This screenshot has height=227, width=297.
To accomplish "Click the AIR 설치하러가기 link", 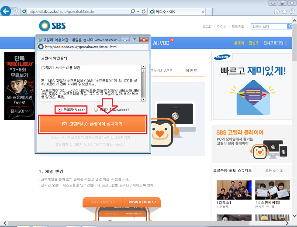I will [117, 138].
